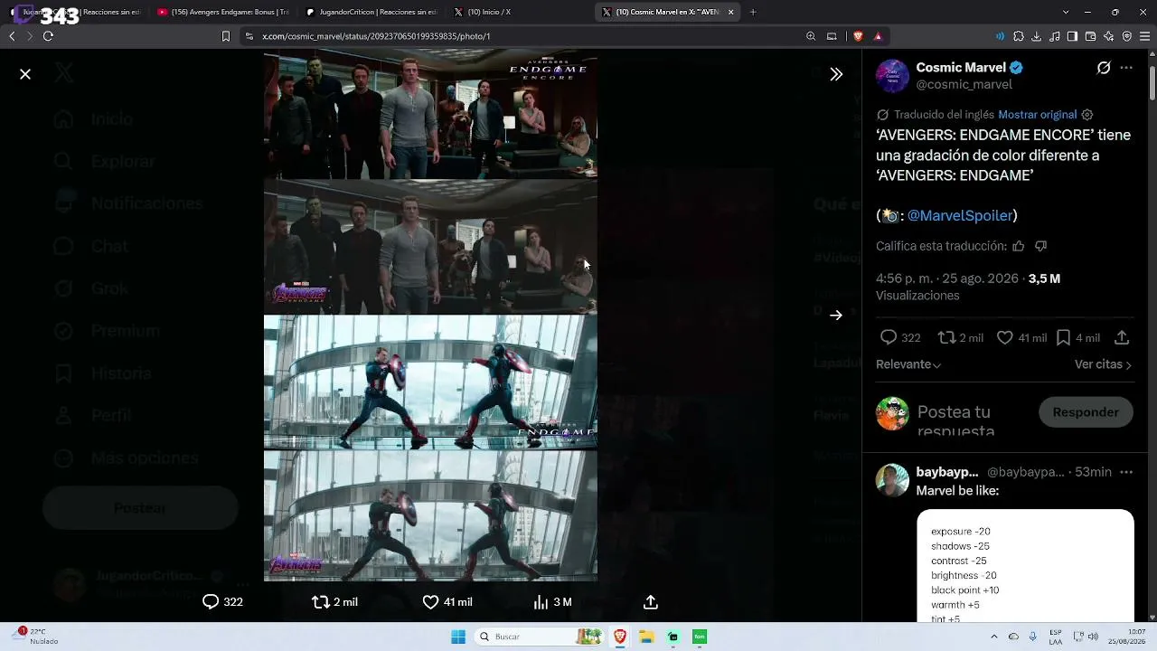Click the Responder button
This screenshot has height=651, width=1157.
[1086, 412]
